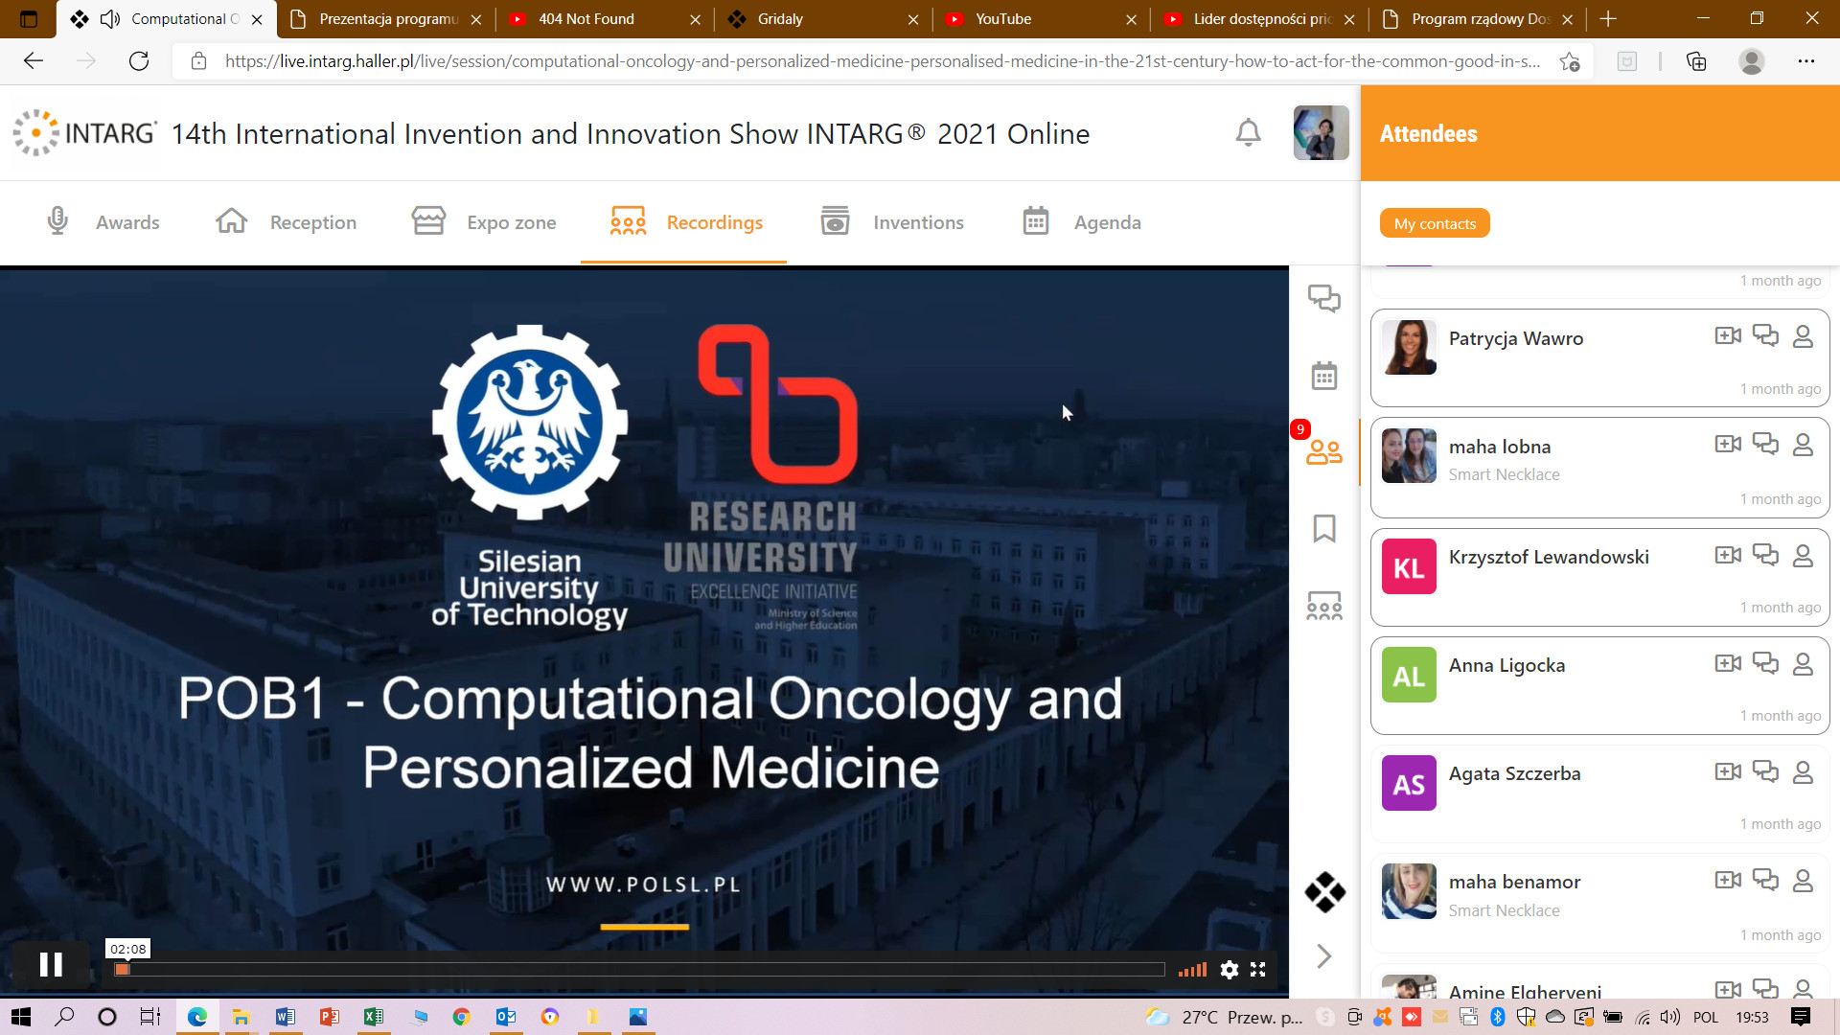Image resolution: width=1840 pixels, height=1035 pixels.
Task: View profile of Agata Szczerba
Action: coord(1803,772)
